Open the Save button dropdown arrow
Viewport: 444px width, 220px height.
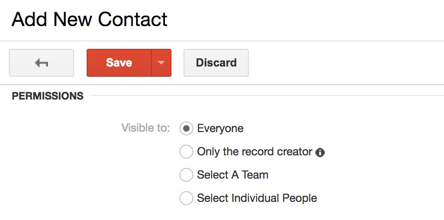point(161,63)
